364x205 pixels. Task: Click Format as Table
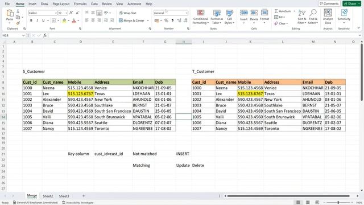click(217, 17)
